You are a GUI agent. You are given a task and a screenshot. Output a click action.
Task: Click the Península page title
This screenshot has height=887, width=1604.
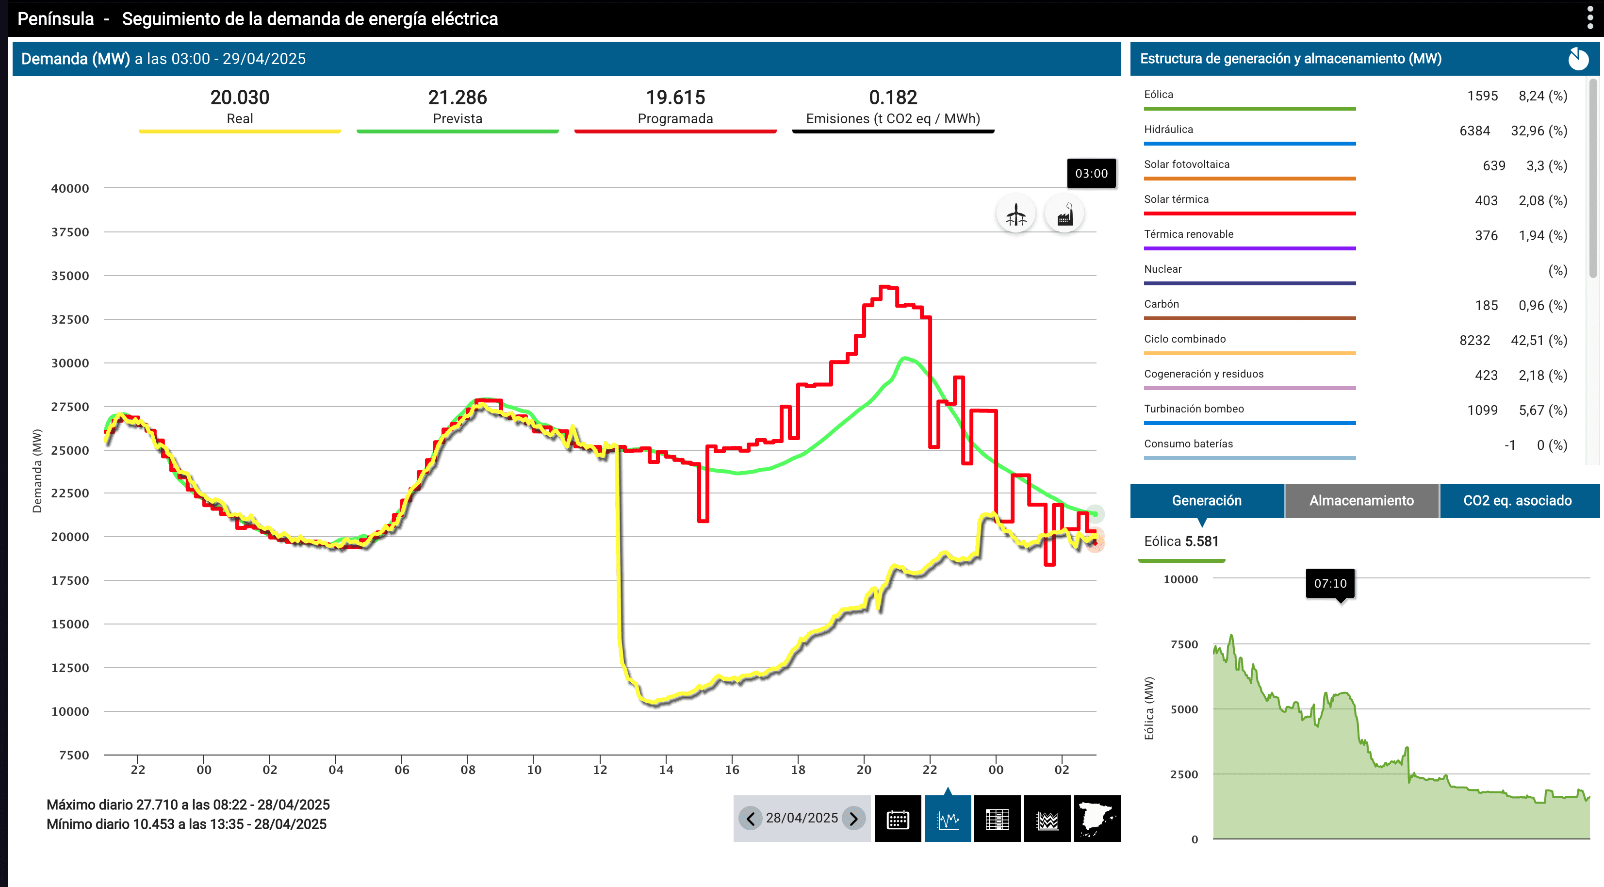tap(55, 19)
